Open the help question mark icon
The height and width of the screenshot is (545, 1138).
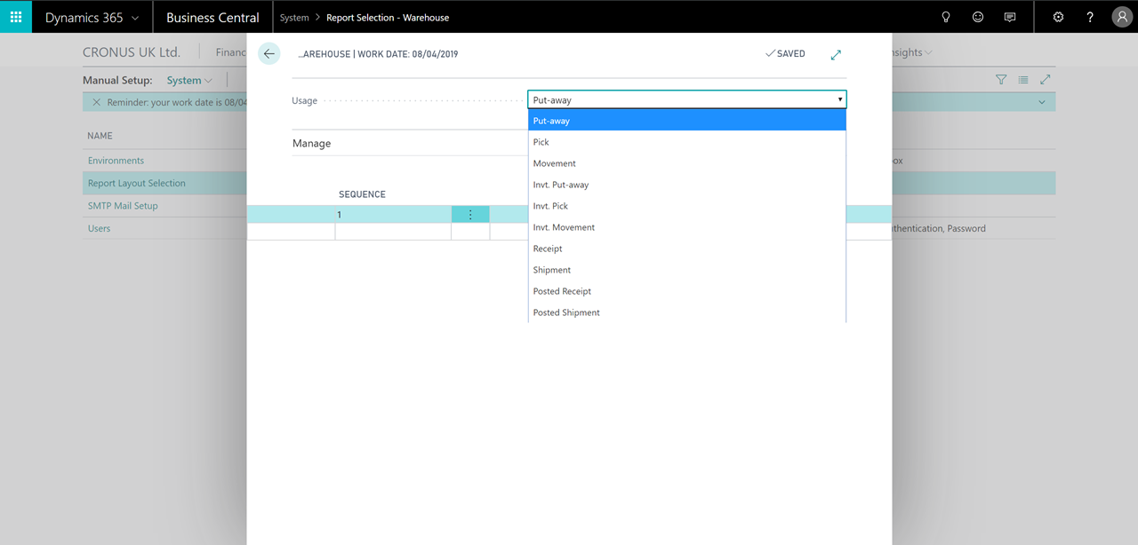(1090, 17)
